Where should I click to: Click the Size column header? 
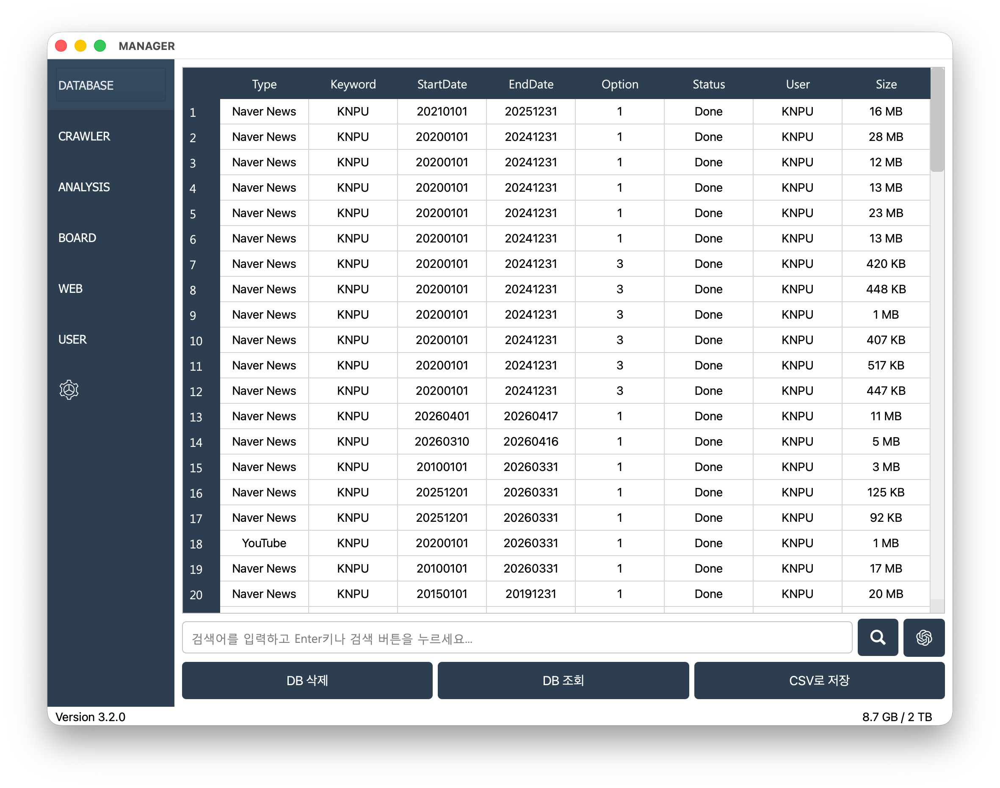click(x=886, y=84)
